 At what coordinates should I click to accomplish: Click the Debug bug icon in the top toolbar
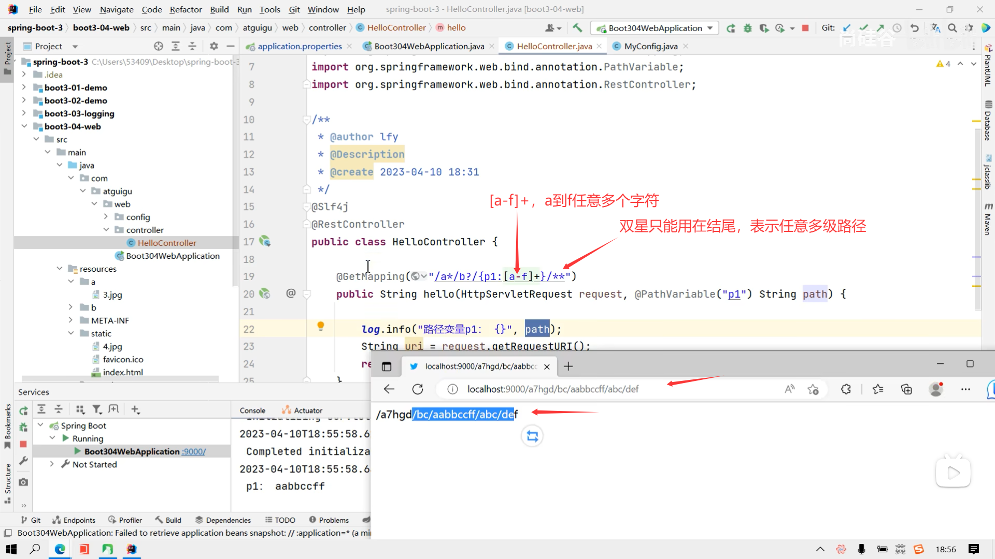click(x=747, y=28)
